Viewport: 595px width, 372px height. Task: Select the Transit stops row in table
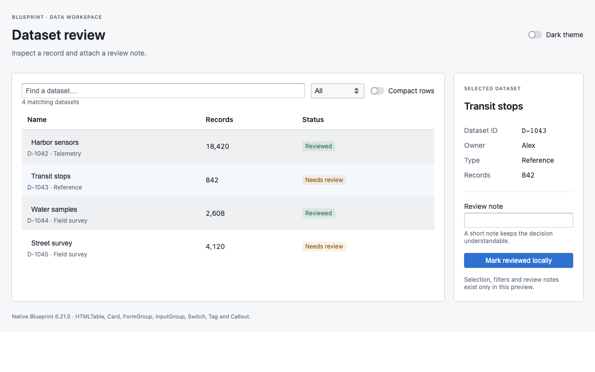(228, 180)
